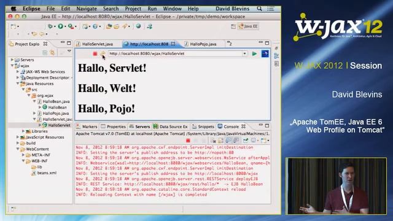Open the Project Explorer view menu triangle
The width and height of the screenshot is (393, 221).
click(69, 51)
